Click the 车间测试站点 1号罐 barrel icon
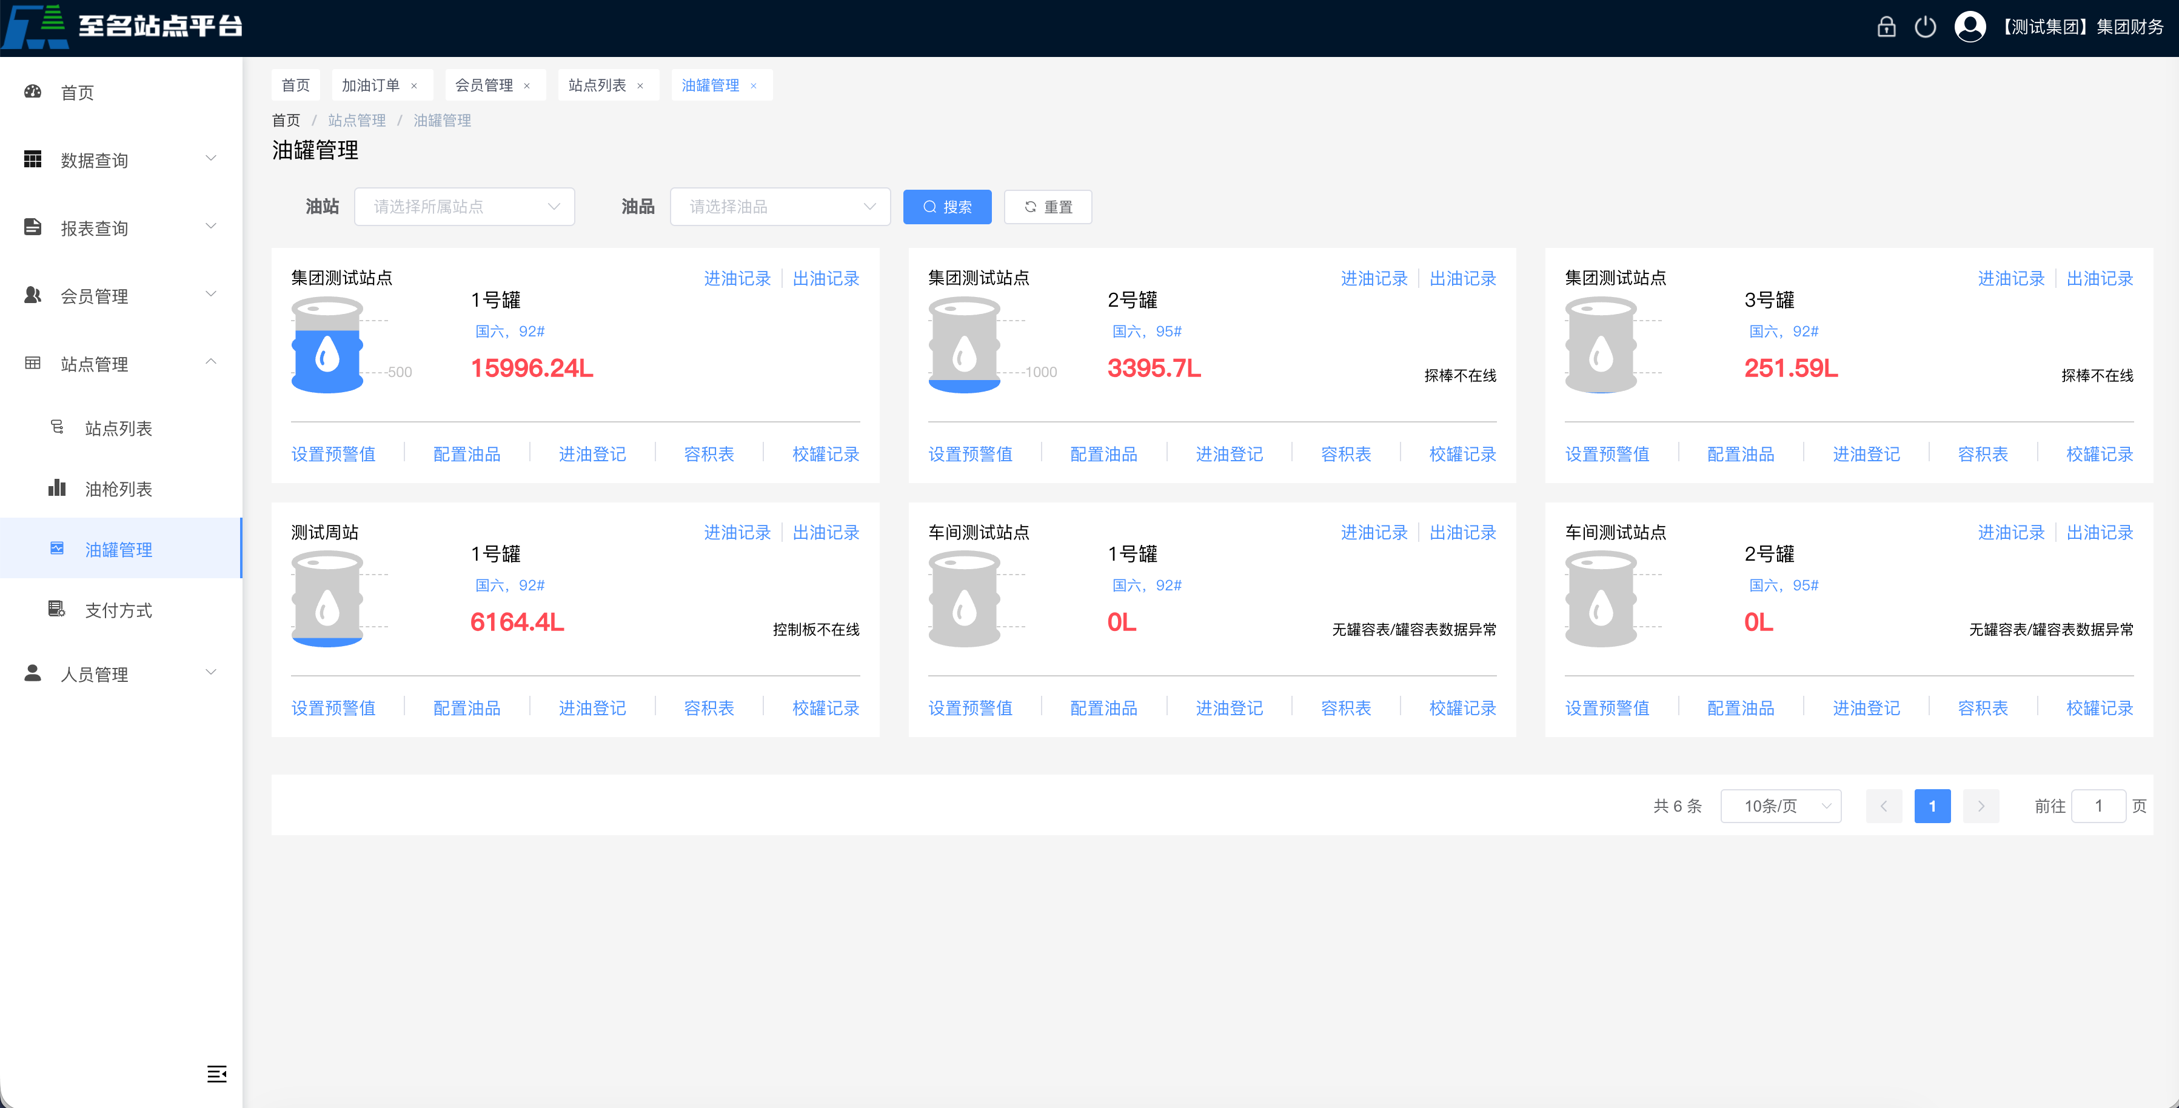The width and height of the screenshot is (2179, 1108). pos(965,599)
